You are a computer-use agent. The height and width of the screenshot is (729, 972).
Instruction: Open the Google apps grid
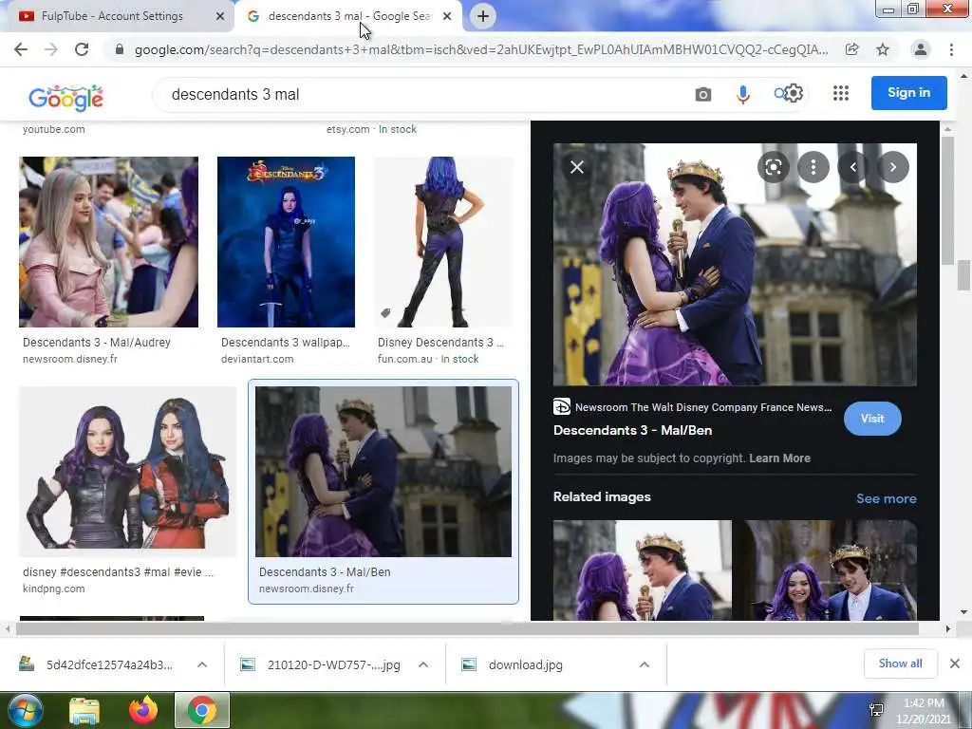(x=841, y=93)
